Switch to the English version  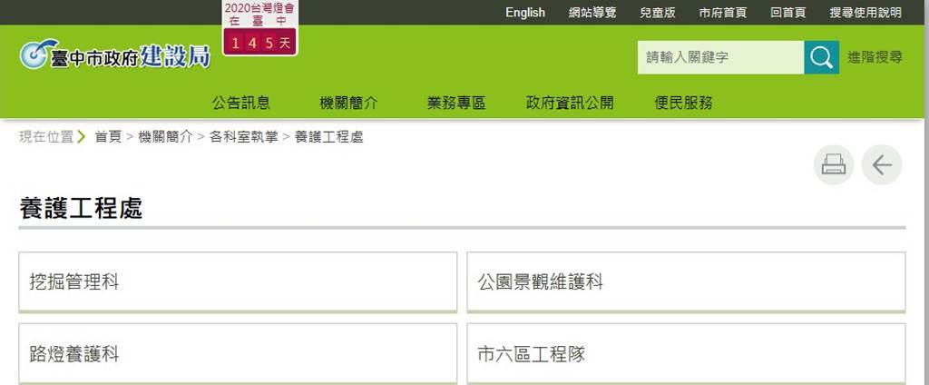tap(525, 13)
